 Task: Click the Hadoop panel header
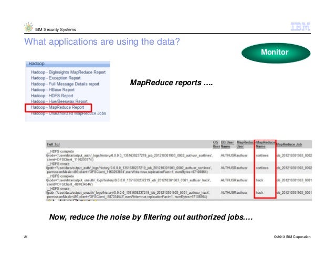(68, 64)
